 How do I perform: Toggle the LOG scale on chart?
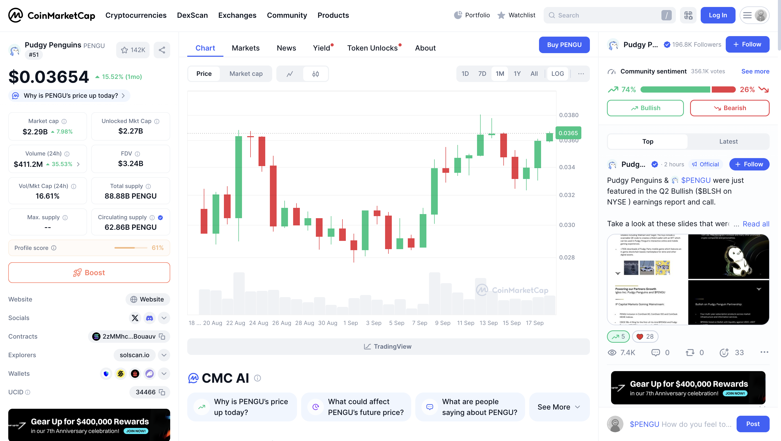(x=557, y=73)
